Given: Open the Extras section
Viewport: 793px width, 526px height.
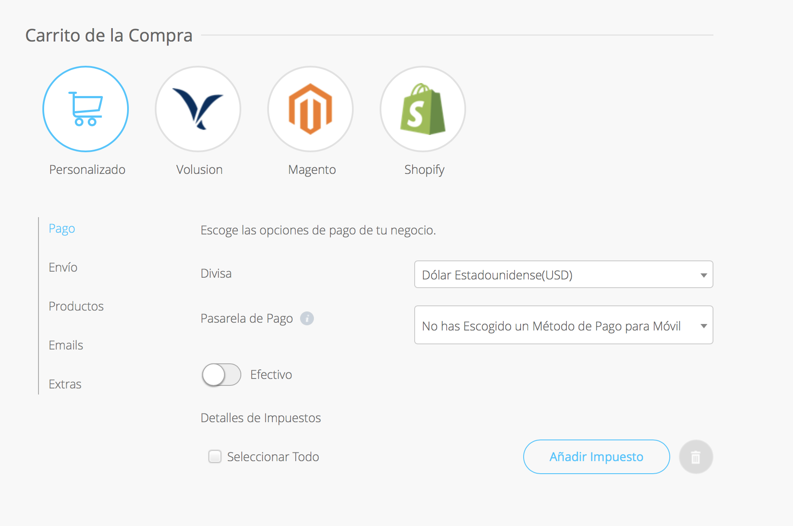Looking at the screenshot, I should [65, 384].
